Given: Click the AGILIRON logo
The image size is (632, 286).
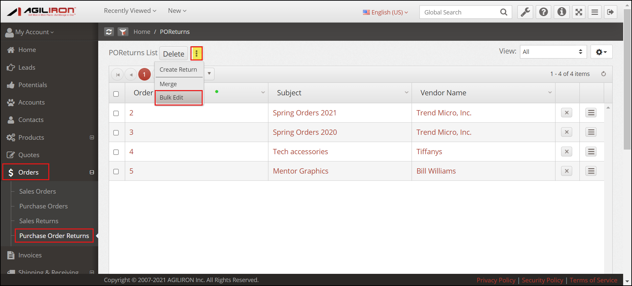Looking at the screenshot, I should pos(42,12).
